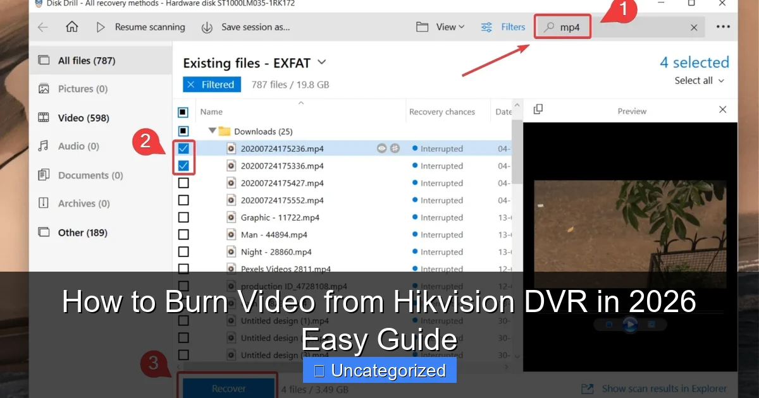
Task: Check the box for 20200724175427.mp4
Action: point(183,183)
